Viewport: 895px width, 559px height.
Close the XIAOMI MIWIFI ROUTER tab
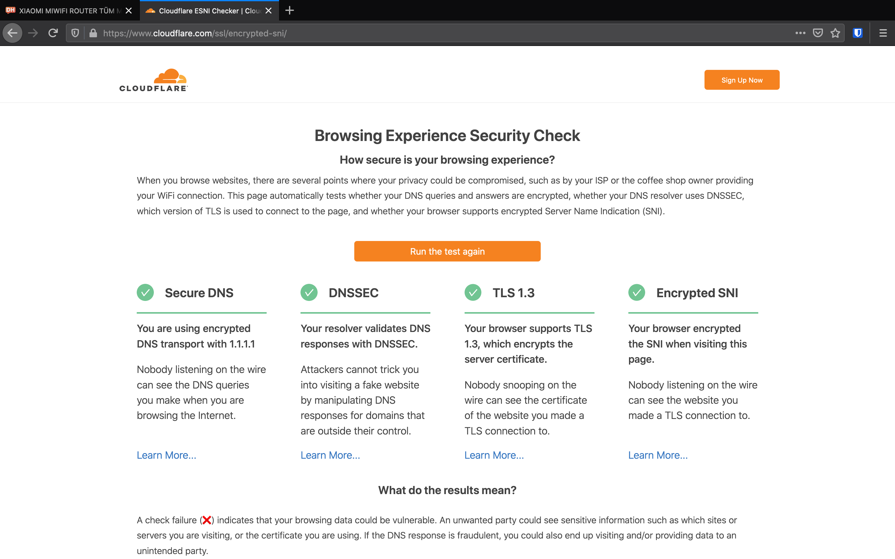(x=129, y=11)
